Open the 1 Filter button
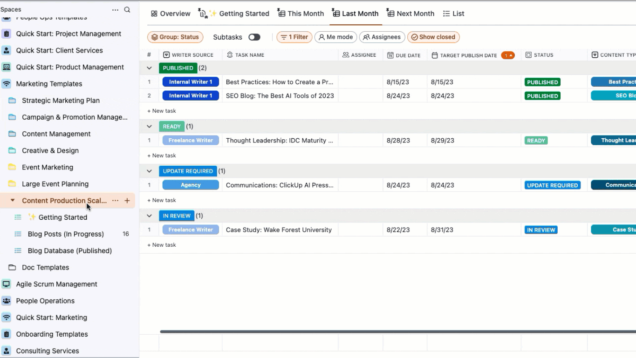This screenshot has height=358, width=636. (x=294, y=37)
